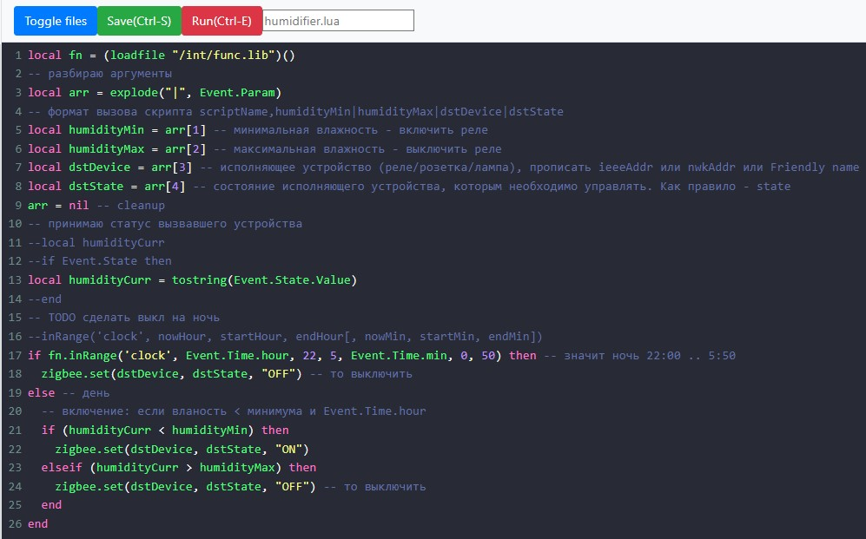Click 'fn.inRange' call on line 17

[83, 355]
